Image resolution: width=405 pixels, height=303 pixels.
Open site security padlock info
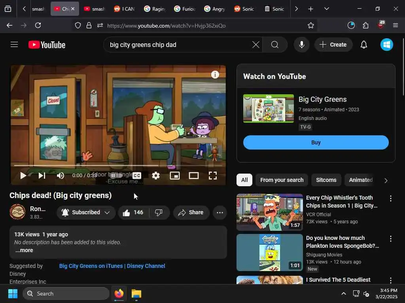point(89,25)
